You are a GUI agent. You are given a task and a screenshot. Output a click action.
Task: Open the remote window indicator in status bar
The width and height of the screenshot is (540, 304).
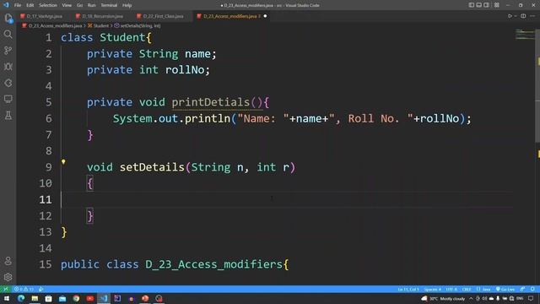(x=5, y=289)
